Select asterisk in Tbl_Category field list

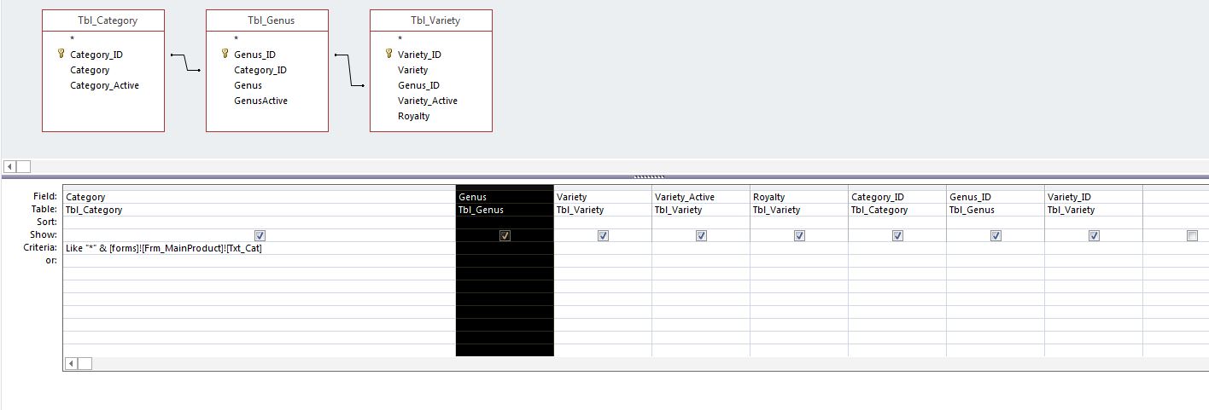click(x=73, y=39)
